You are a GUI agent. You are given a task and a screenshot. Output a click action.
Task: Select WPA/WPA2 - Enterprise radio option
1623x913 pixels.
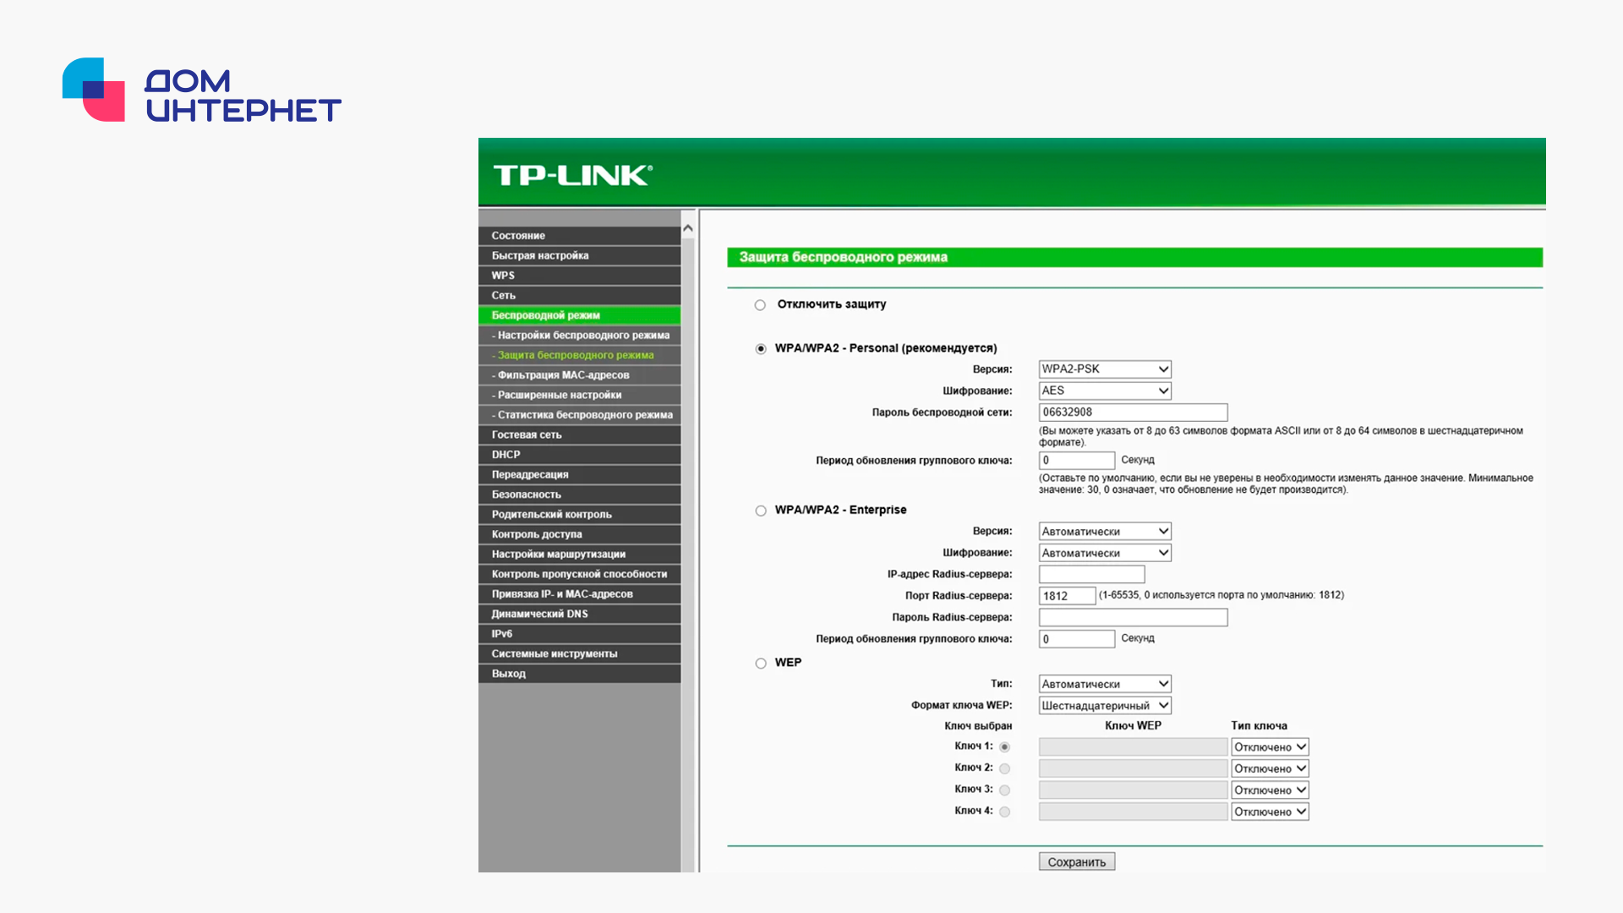pos(761,511)
